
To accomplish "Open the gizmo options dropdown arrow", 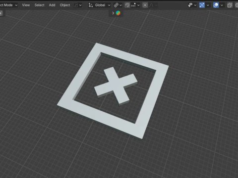I will (x=208, y=5).
